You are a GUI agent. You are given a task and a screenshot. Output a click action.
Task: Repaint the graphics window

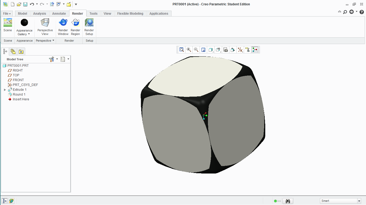tap(203, 50)
